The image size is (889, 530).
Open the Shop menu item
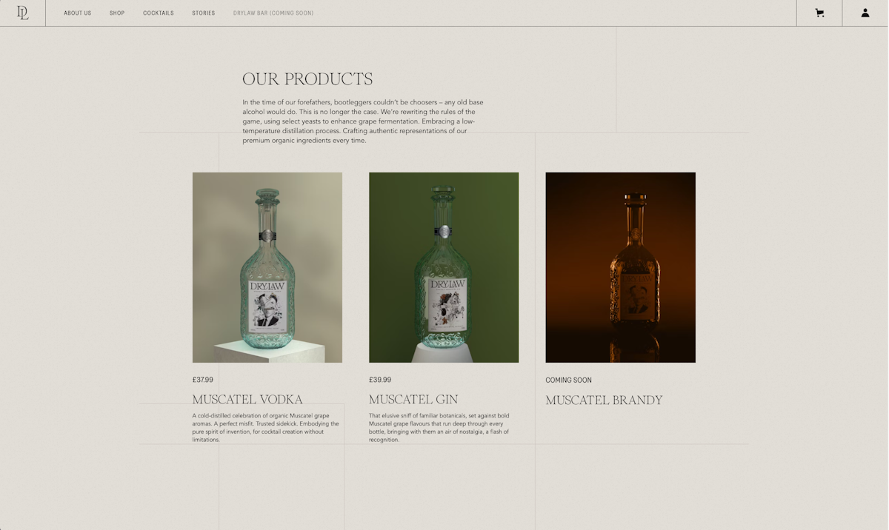tap(117, 13)
